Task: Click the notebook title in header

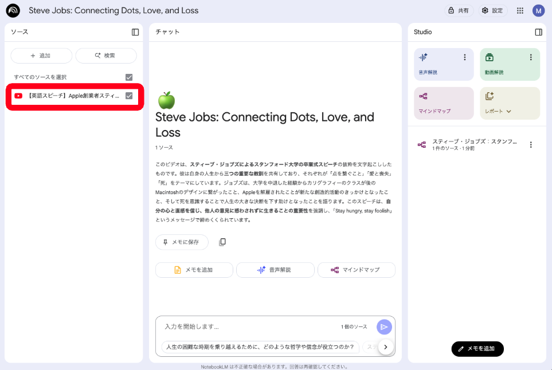Action: pos(113,10)
